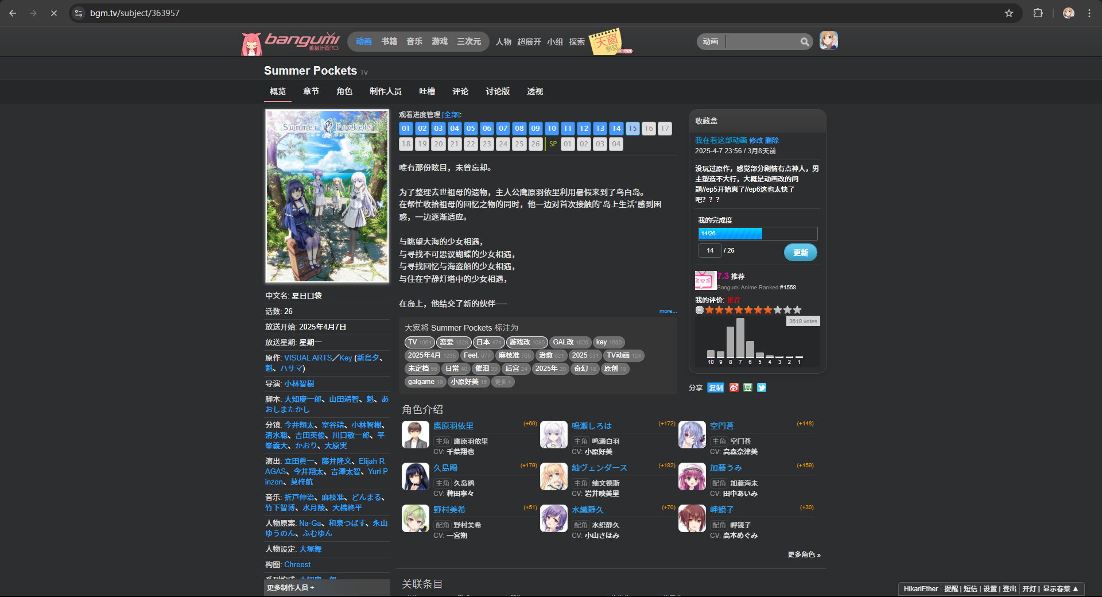
Task: Click the score 7 rating bar
Action: coord(740,338)
